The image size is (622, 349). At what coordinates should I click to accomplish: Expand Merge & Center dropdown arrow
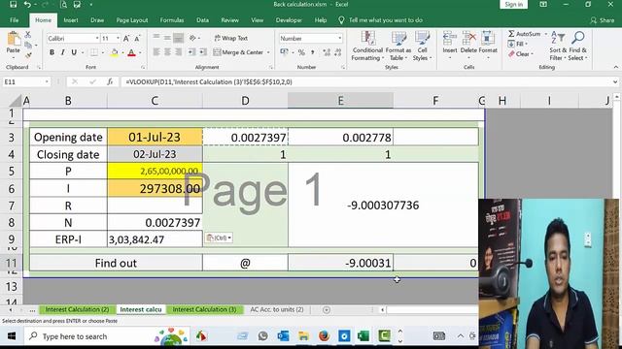click(268, 52)
